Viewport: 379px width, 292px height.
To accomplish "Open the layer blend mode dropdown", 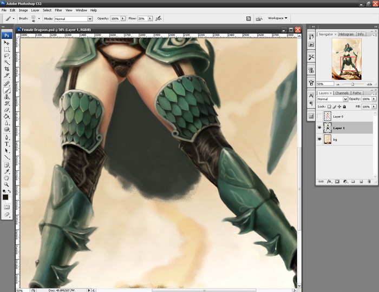I will (332, 99).
